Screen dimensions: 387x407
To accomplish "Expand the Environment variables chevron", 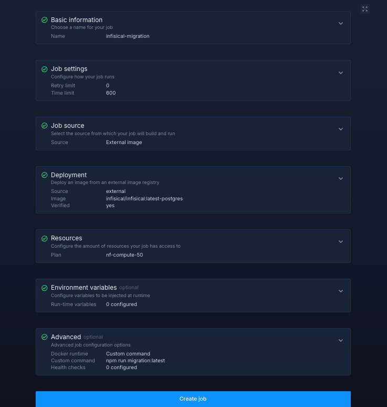I will pos(340,291).
